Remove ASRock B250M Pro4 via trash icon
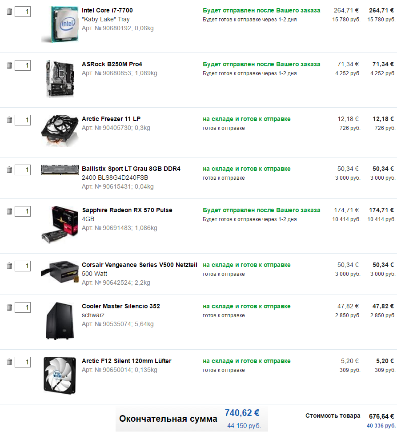This screenshot has height=436, width=401. [x=9, y=65]
